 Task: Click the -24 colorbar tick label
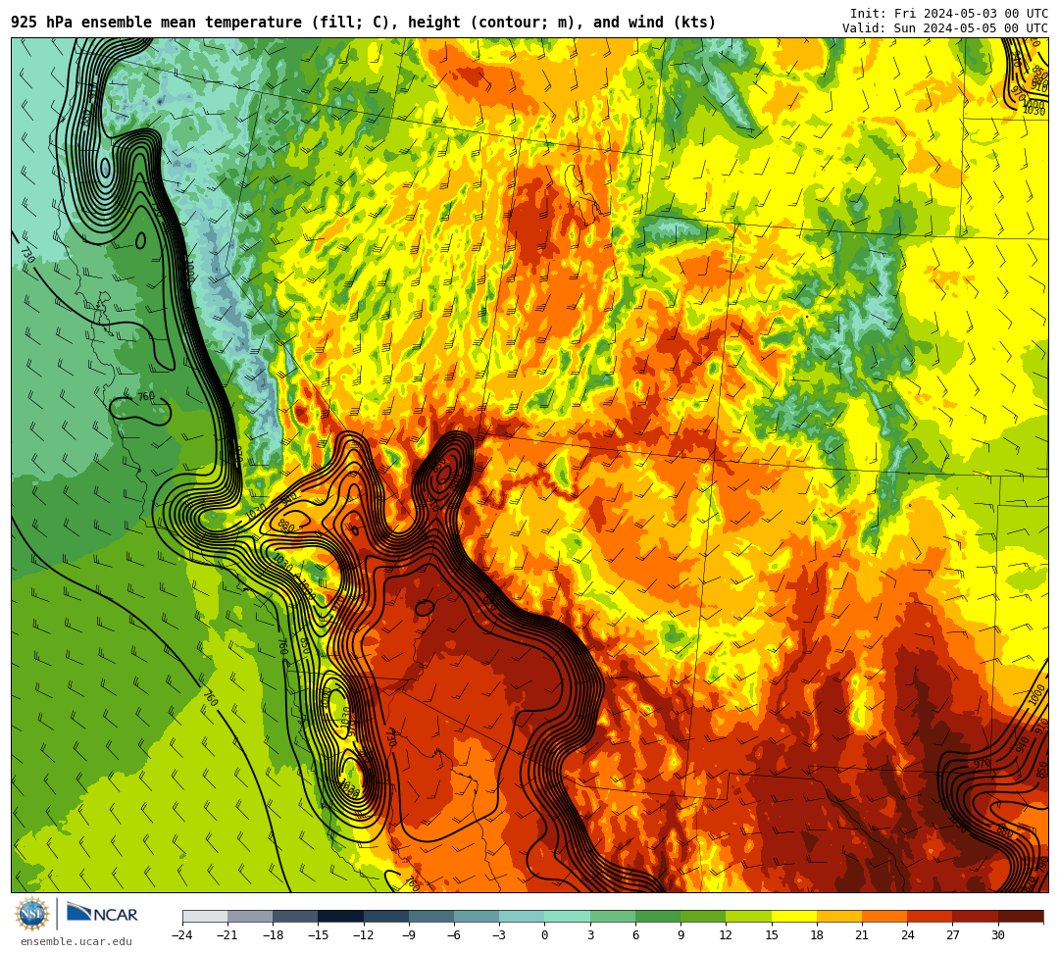click(182, 935)
